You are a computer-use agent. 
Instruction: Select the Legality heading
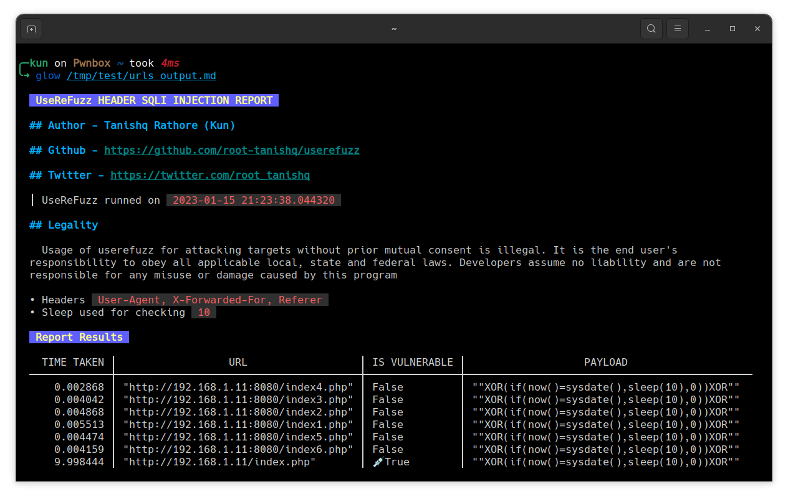point(64,225)
